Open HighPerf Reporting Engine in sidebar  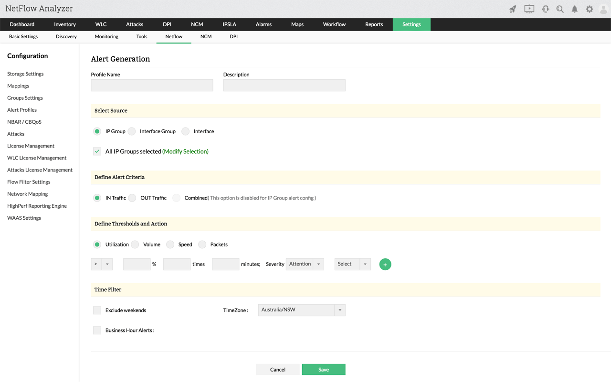pyautogui.click(x=37, y=206)
